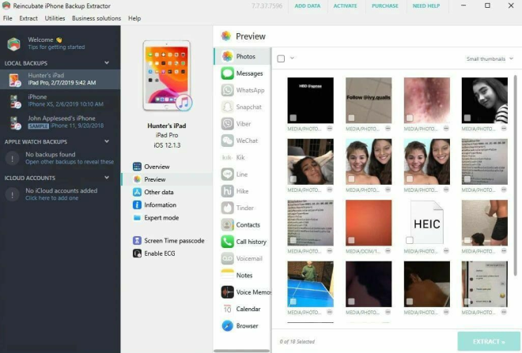Check the box on the 'Follow @ivy.qualls' photo
Image resolution: width=522 pixels, height=353 pixels.
tap(351, 118)
